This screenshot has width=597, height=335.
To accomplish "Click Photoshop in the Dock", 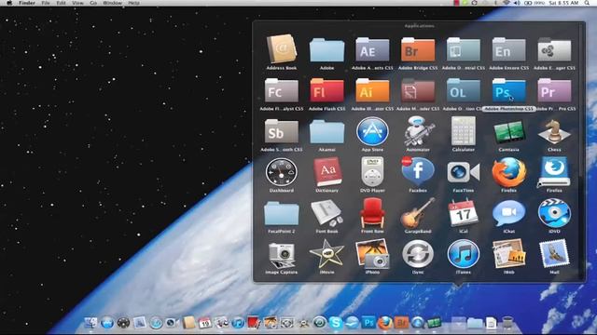I will point(368,323).
